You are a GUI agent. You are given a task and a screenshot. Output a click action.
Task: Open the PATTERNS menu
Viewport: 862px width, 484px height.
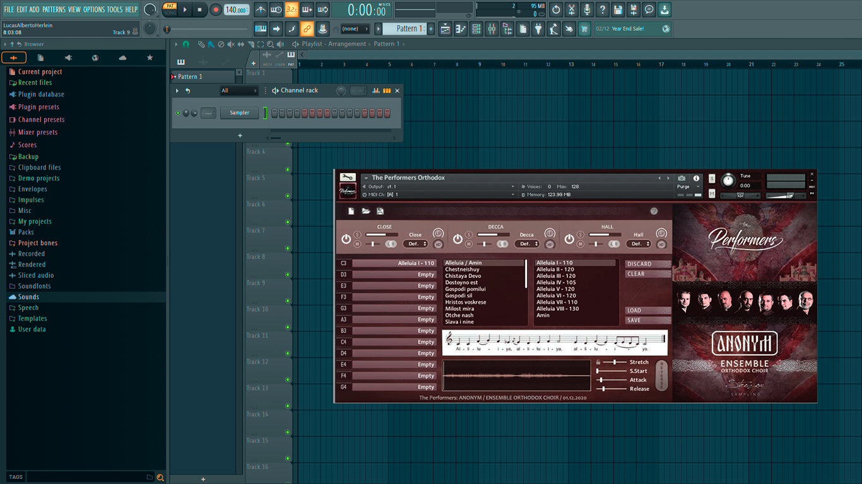pos(54,9)
